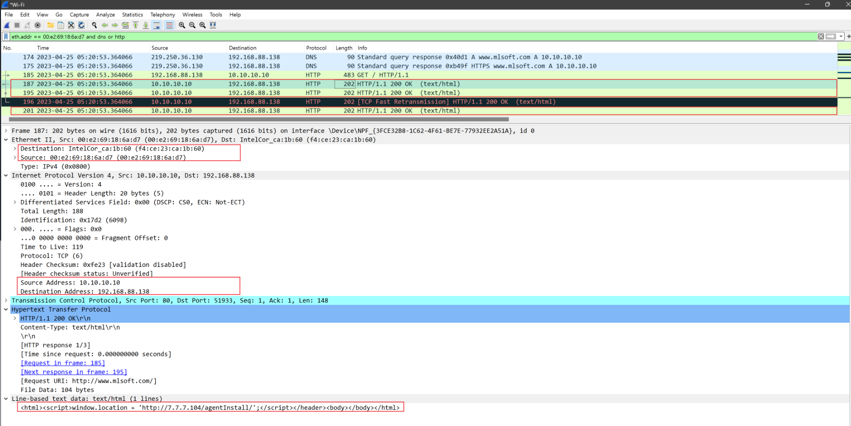The height and width of the screenshot is (426, 851).
Task: Open the File menu
Action: coord(9,15)
